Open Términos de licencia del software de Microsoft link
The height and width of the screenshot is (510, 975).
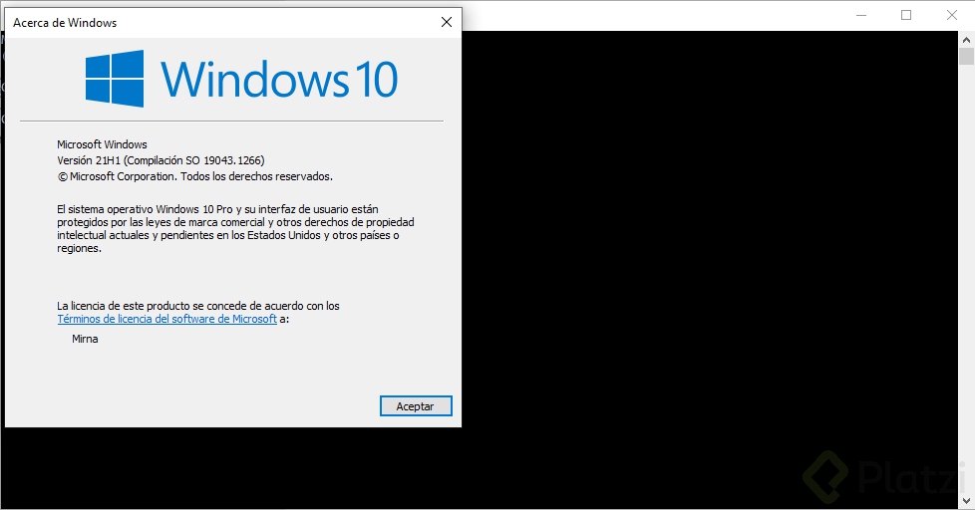pos(166,319)
